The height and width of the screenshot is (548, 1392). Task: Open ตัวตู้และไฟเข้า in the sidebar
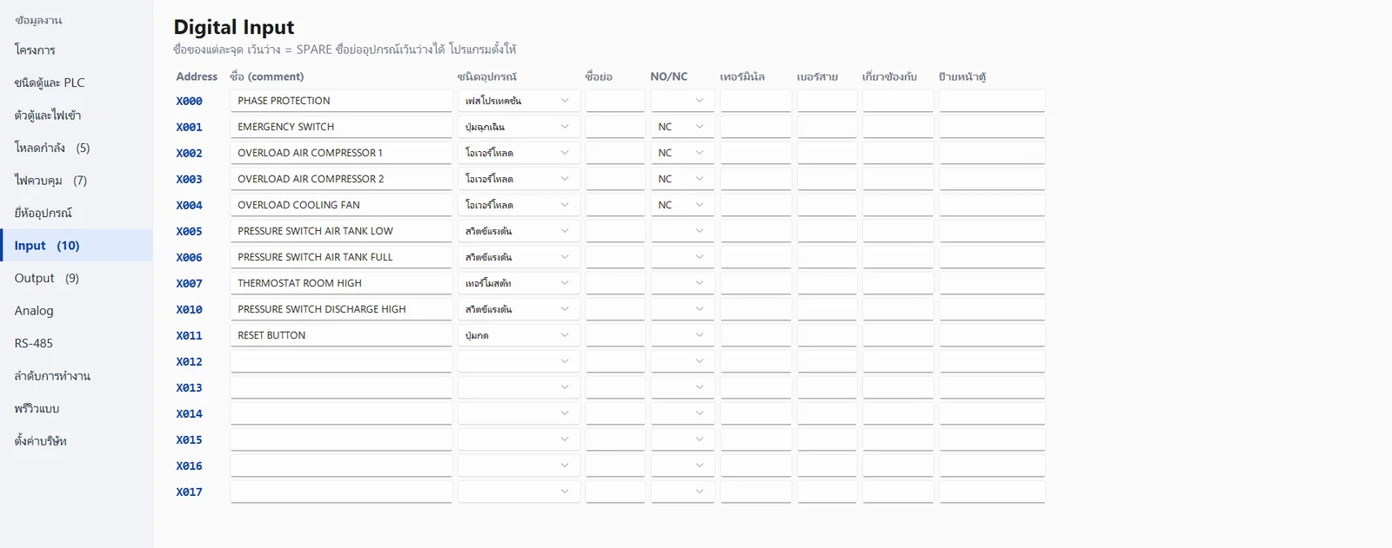pos(77,116)
